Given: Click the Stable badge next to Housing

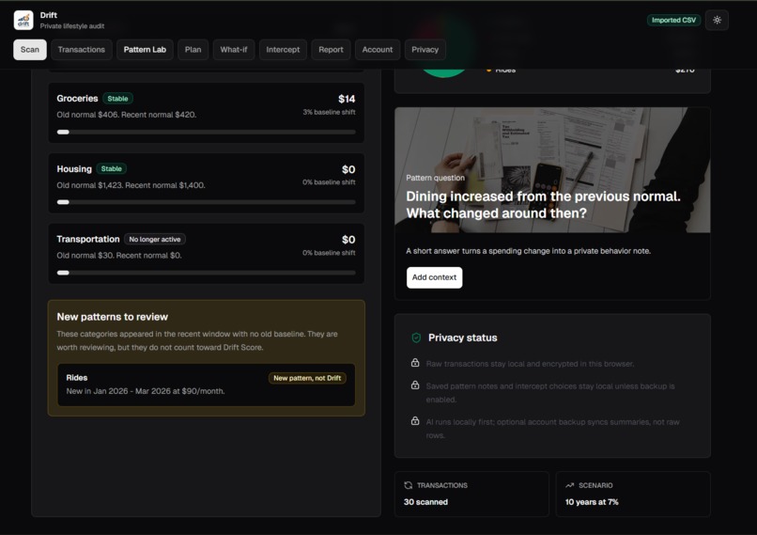Looking at the screenshot, I should click(112, 168).
